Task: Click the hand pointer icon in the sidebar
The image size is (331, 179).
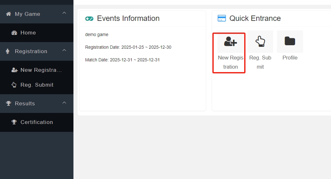Action: point(14,85)
